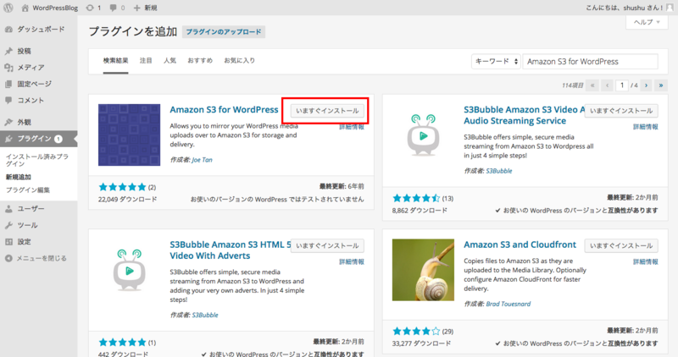Image resolution: width=678 pixels, height=357 pixels.
Task: Open 詳細情報 for S3Bubble Audio Streaming Service
Action: [646, 127]
